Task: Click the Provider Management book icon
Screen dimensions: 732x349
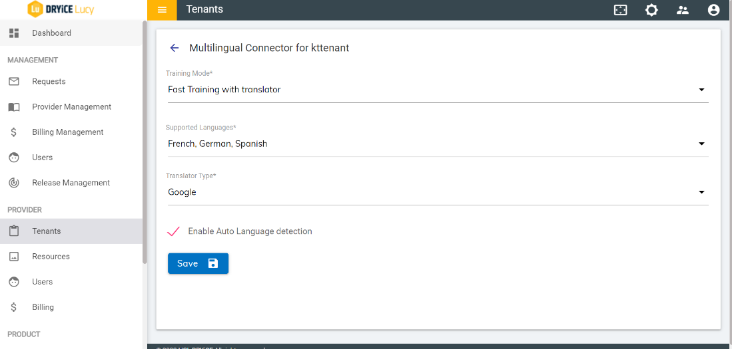Action: pos(14,107)
